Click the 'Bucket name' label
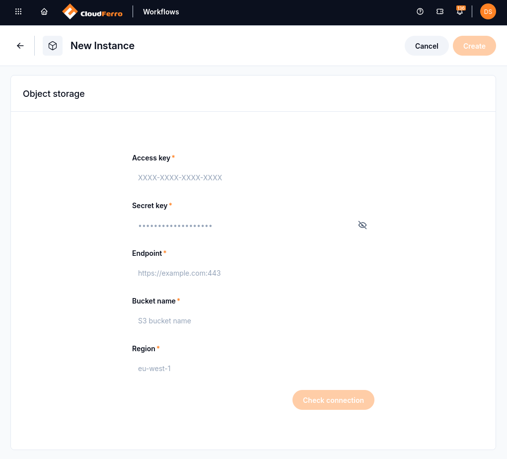 [x=153, y=301]
